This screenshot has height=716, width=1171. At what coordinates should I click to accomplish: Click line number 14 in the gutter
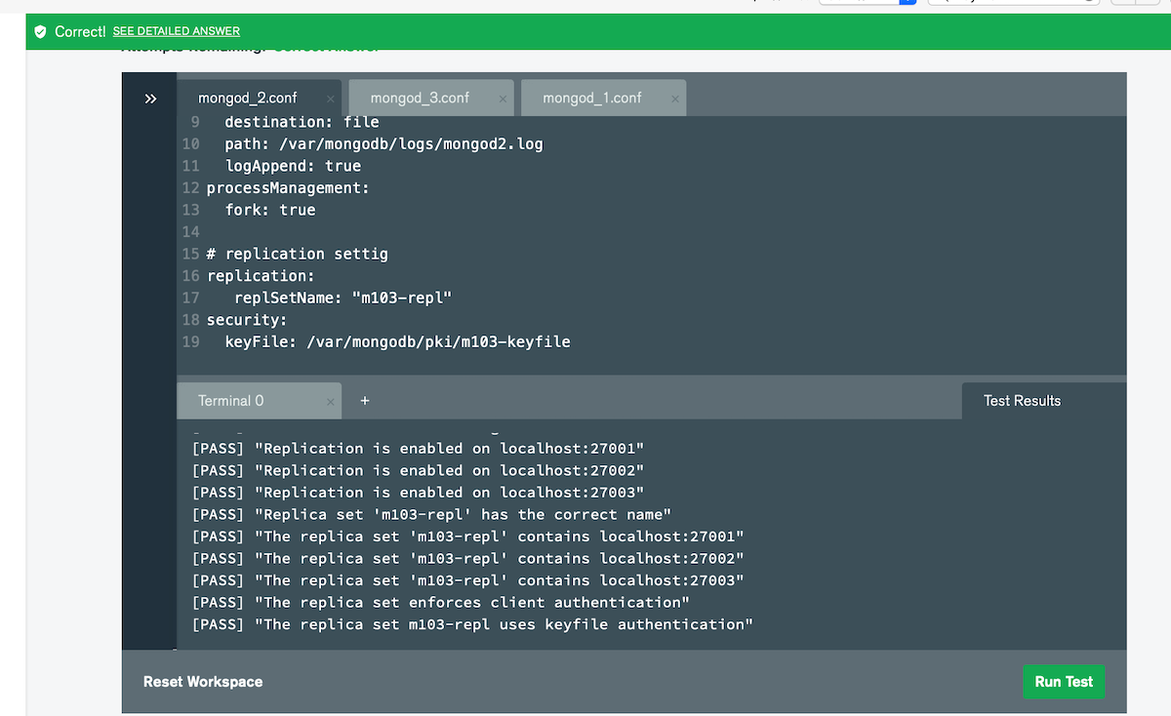[x=190, y=231]
